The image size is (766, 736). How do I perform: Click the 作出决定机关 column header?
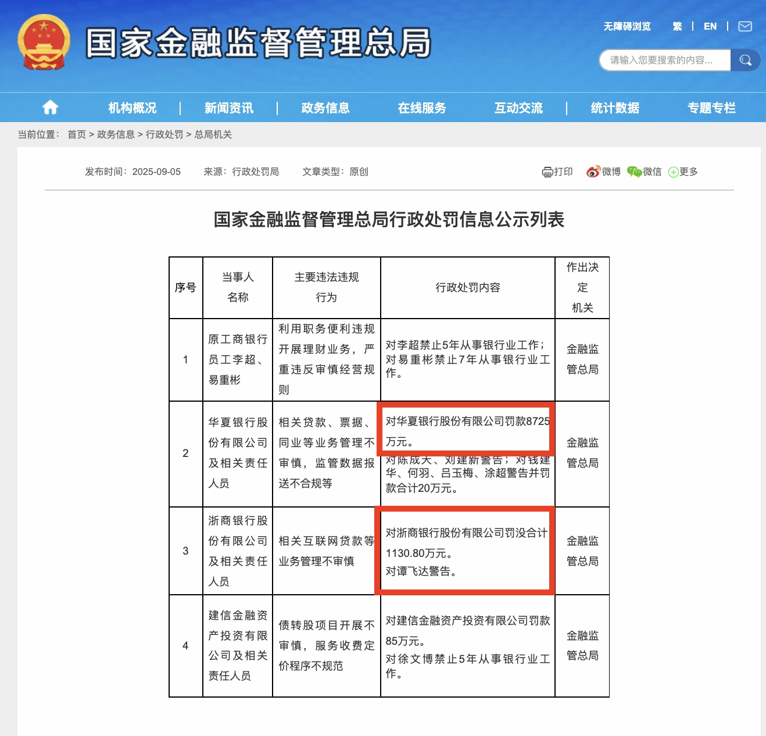point(582,288)
